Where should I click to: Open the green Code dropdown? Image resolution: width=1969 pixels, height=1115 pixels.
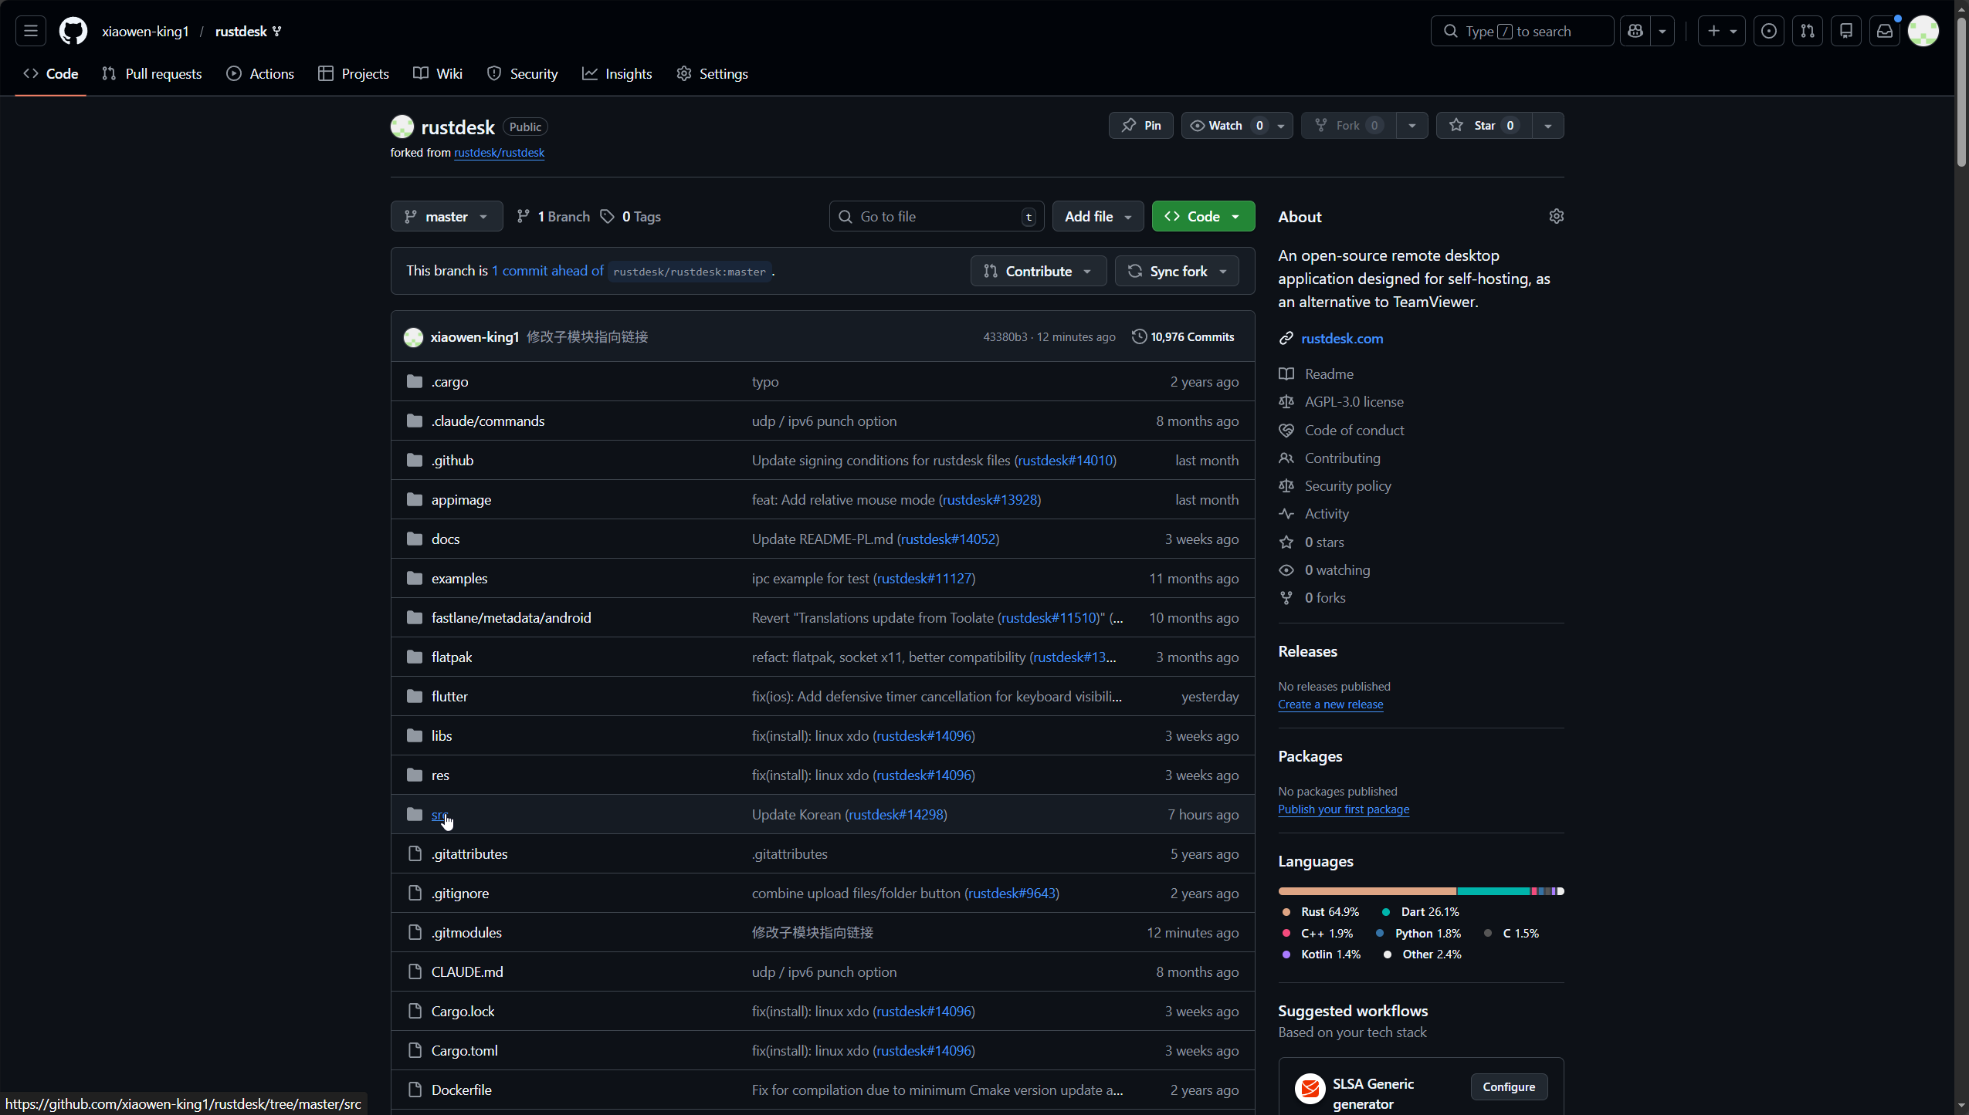tap(1202, 216)
